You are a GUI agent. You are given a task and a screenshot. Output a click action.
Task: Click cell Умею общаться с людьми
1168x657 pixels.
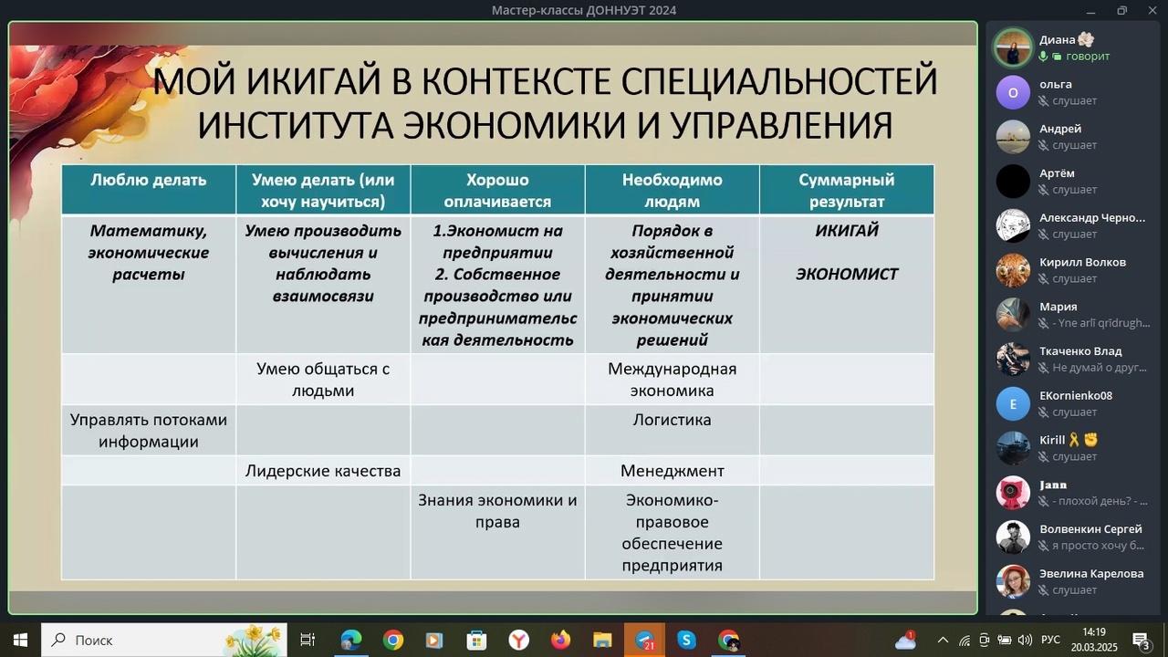point(323,380)
